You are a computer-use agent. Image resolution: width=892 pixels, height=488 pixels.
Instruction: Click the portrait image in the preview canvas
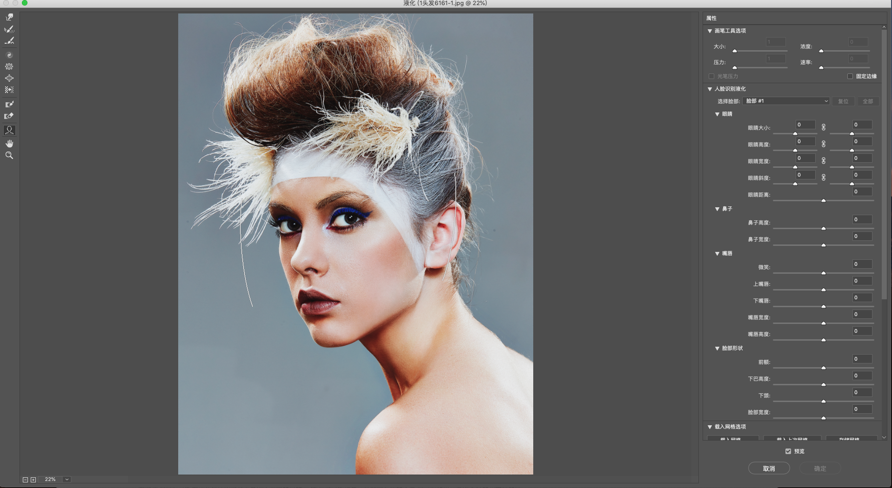point(355,244)
